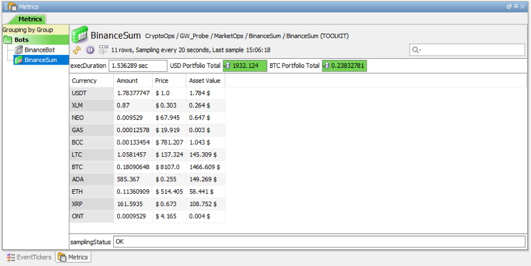Click the refresh sample icon

pos(77,50)
